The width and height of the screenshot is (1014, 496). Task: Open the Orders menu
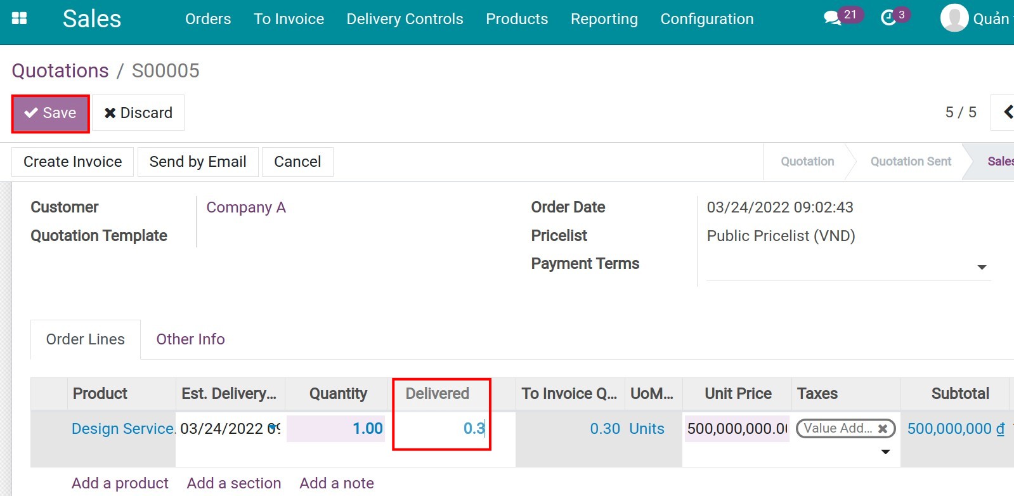pyautogui.click(x=208, y=19)
